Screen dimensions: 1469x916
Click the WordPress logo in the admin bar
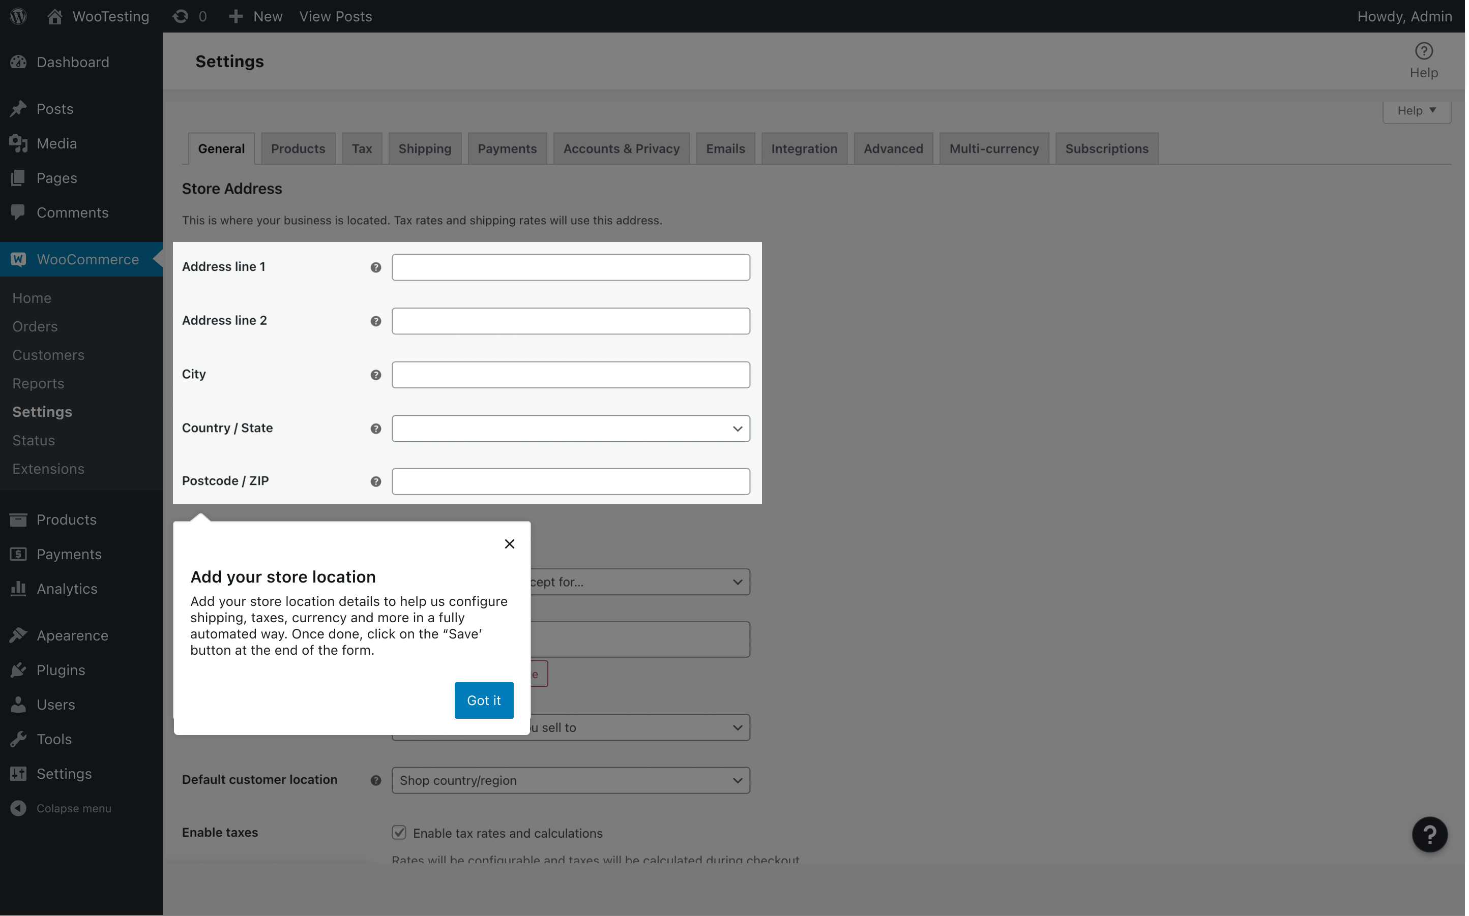point(18,16)
